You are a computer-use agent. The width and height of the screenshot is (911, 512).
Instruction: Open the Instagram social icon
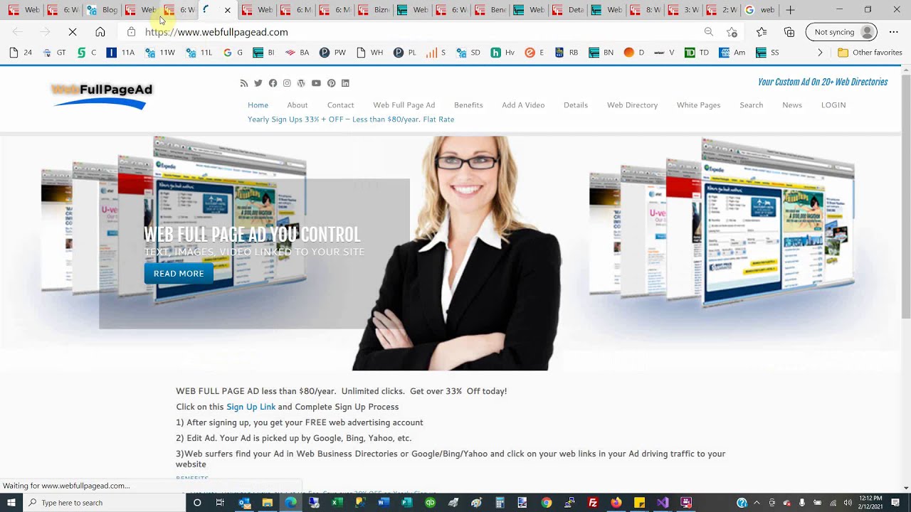coord(287,83)
